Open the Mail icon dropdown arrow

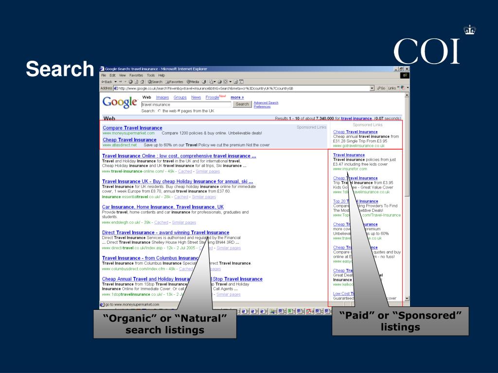(214, 82)
